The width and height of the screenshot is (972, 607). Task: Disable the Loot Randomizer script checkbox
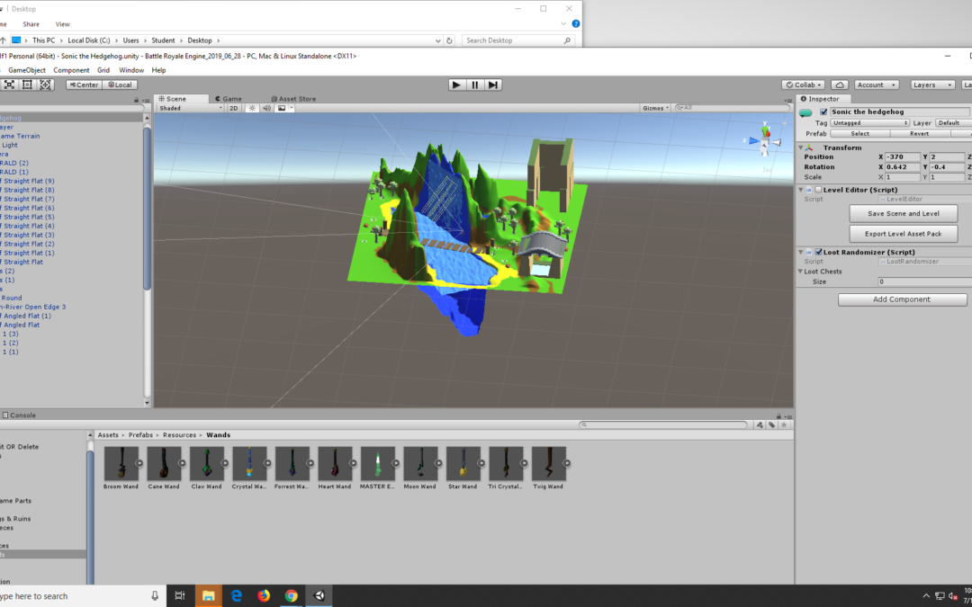[x=818, y=252]
